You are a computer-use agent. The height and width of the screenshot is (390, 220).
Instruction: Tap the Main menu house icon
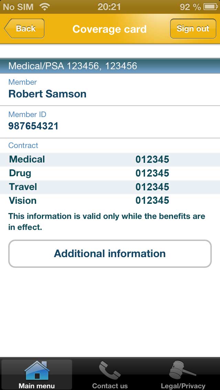coord(37,370)
